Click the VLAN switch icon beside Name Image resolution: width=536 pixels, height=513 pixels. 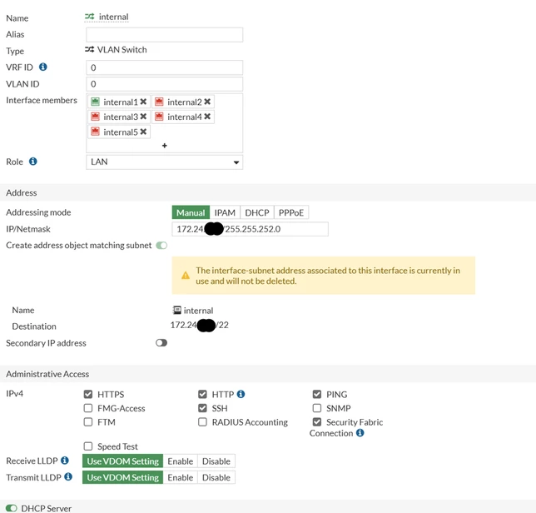tap(90, 17)
